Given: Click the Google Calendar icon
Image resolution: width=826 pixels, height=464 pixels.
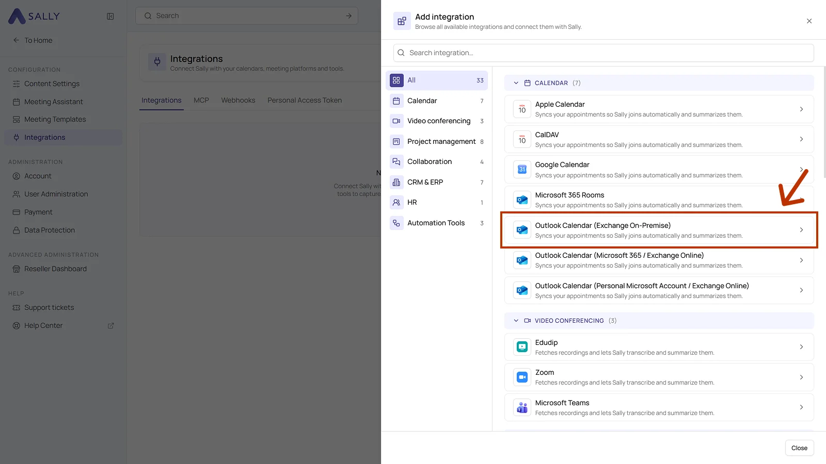Looking at the screenshot, I should pos(522,170).
